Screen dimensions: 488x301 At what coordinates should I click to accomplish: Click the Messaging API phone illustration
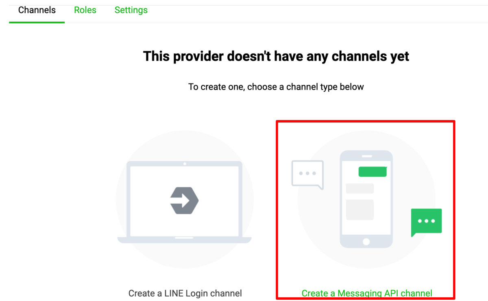(366, 200)
